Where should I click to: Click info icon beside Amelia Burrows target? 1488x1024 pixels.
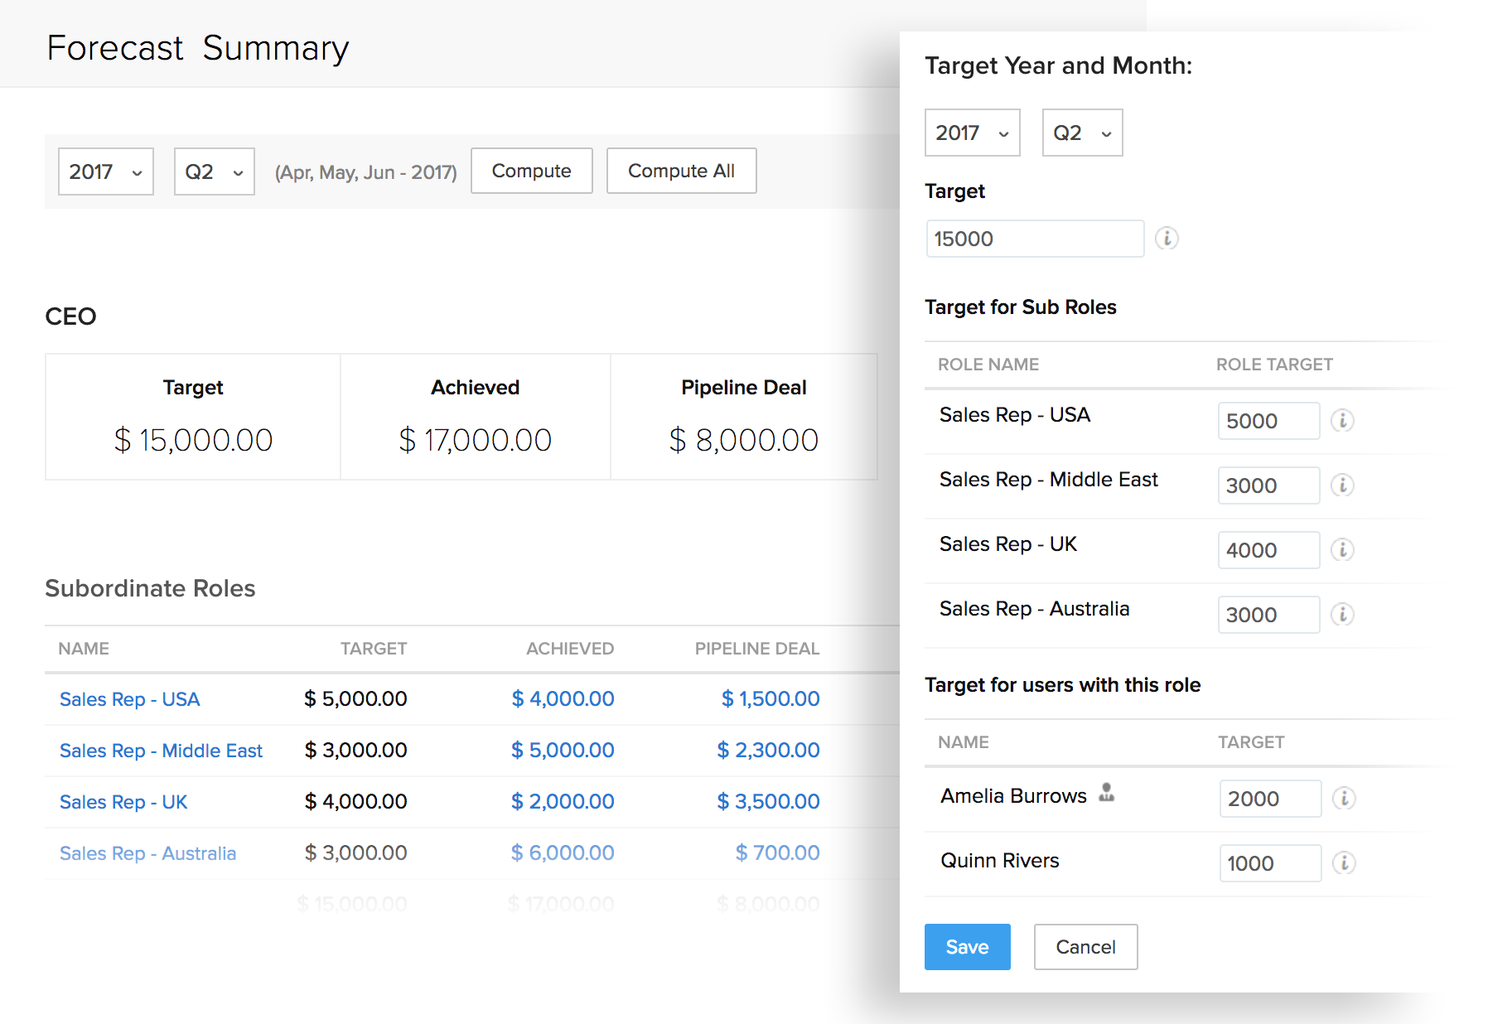pyautogui.click(x=1344, y=799)
